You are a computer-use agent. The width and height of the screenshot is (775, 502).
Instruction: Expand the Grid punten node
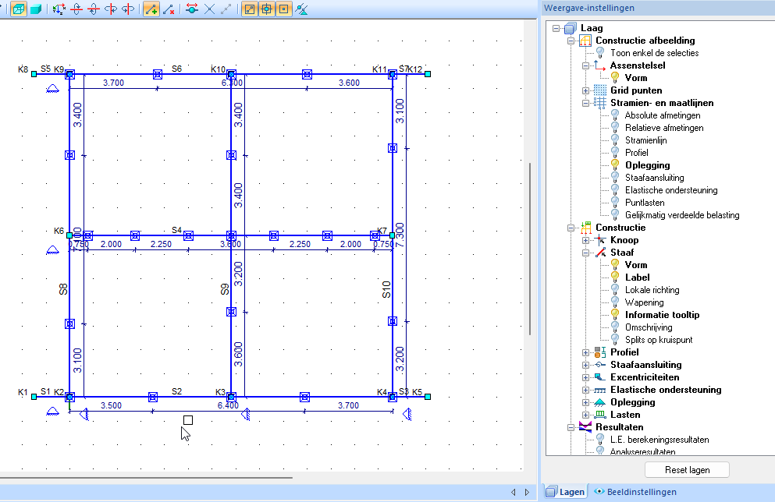[585, 90]
